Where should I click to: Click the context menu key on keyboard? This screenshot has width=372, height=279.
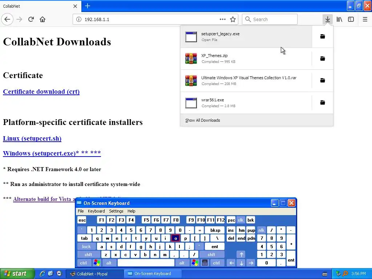point(205,263)
